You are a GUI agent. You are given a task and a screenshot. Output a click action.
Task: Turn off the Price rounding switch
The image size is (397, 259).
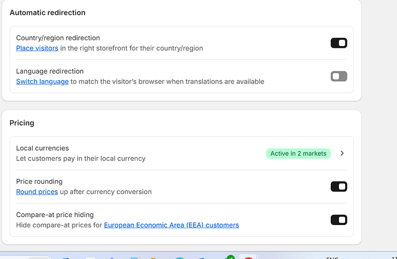click(x=338, y=186)
